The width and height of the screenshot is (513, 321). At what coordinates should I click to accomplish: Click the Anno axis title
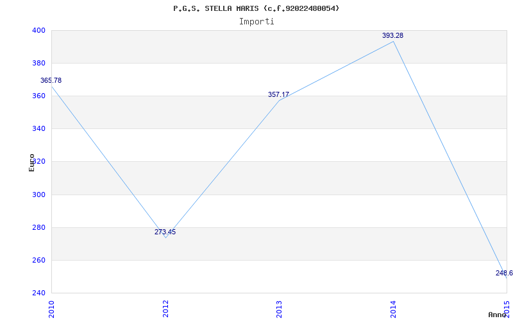point(498,315)
